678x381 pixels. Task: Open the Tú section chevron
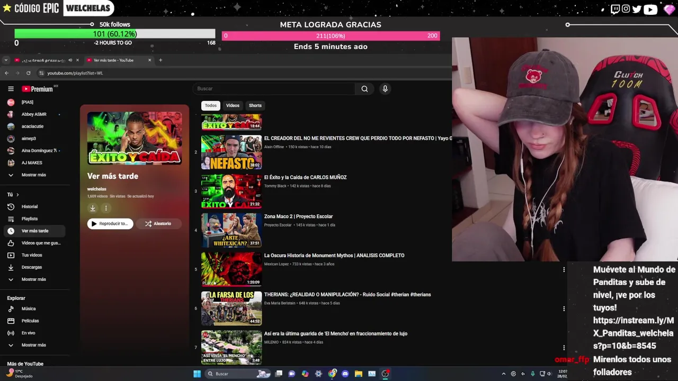click(17, 195)
